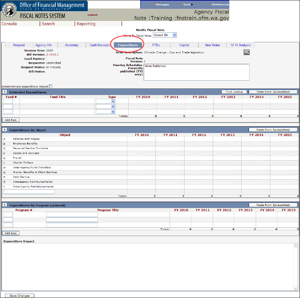Open the Console menu
Image resolution: width=300 pixels, height=298 pixels.
(9, 24)
